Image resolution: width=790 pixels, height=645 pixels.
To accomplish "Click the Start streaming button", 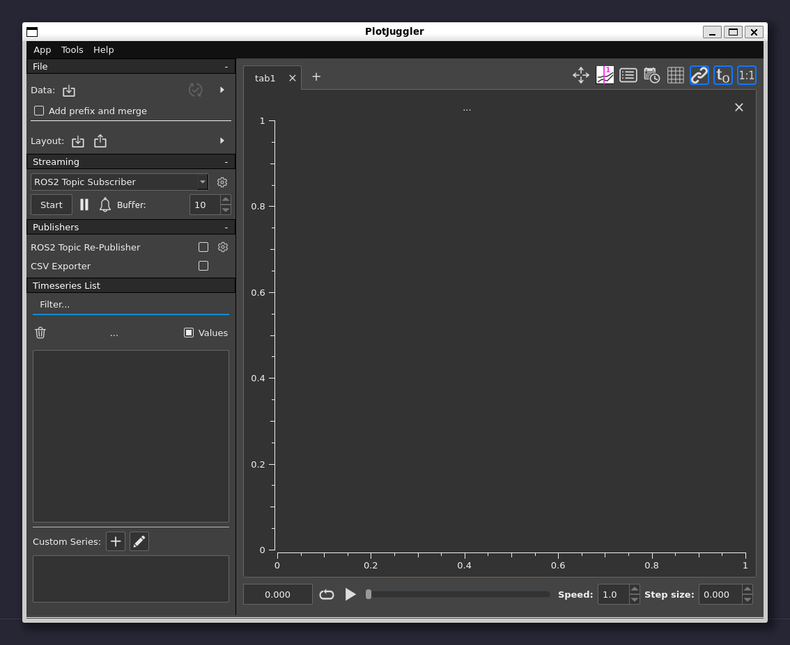I will pos(52,205).
